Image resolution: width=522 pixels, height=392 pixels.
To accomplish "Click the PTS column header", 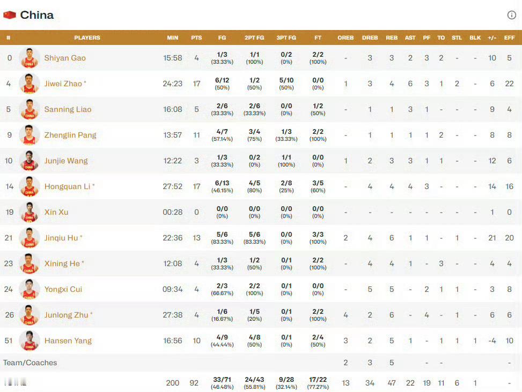I will tap(196, 38).
